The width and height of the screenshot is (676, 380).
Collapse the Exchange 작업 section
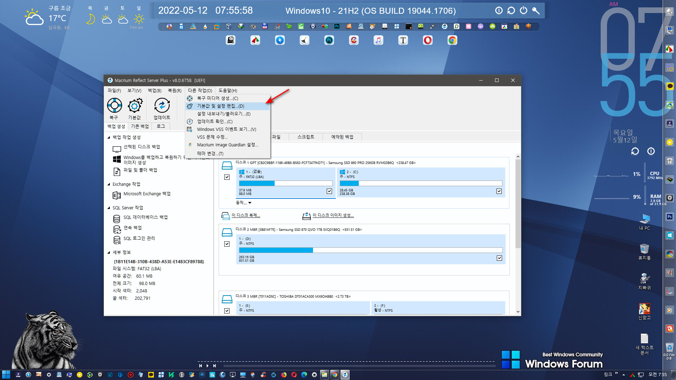point(109,184)
